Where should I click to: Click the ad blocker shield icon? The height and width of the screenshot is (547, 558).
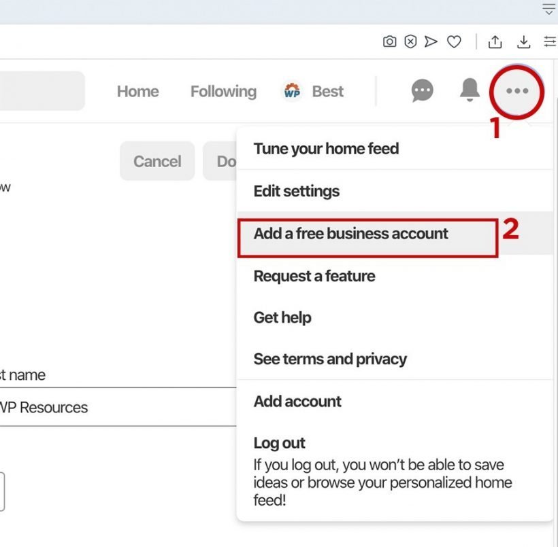pos(410,41)
